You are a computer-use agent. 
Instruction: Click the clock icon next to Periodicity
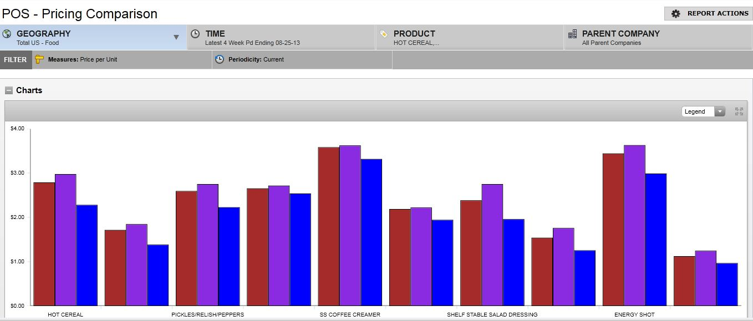220,59
